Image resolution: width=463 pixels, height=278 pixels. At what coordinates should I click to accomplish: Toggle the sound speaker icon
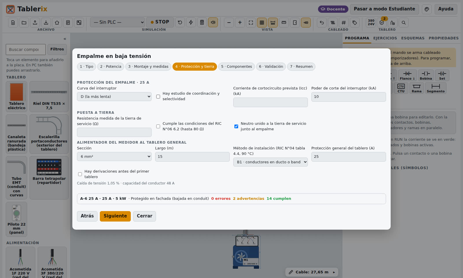click(x=213, y=22)
